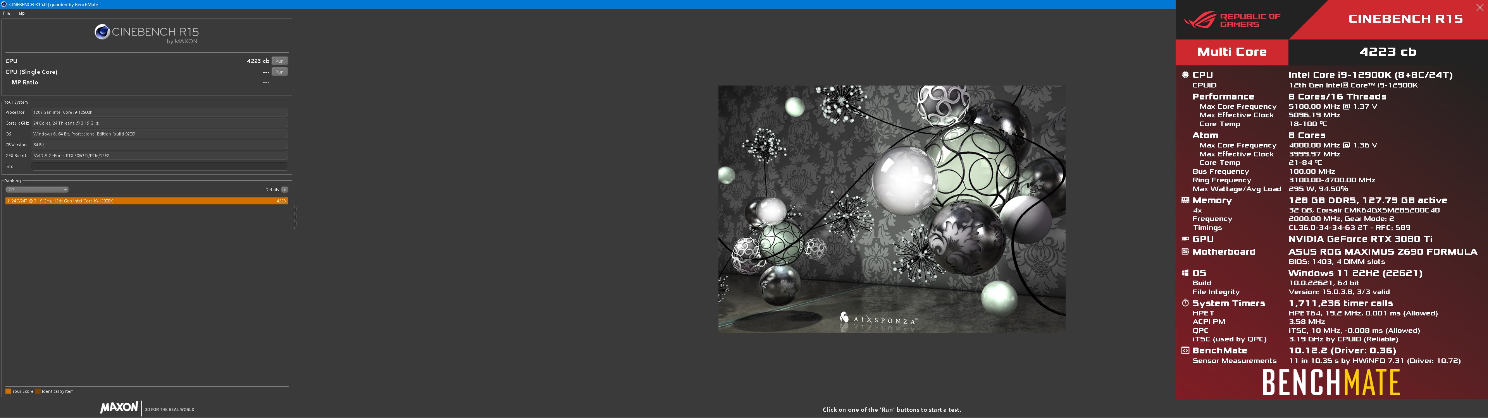The width and height of the screenshot is (1488, 418).
Task: Close the BenchMate overlay panel
Action: tap(1479, 8)
